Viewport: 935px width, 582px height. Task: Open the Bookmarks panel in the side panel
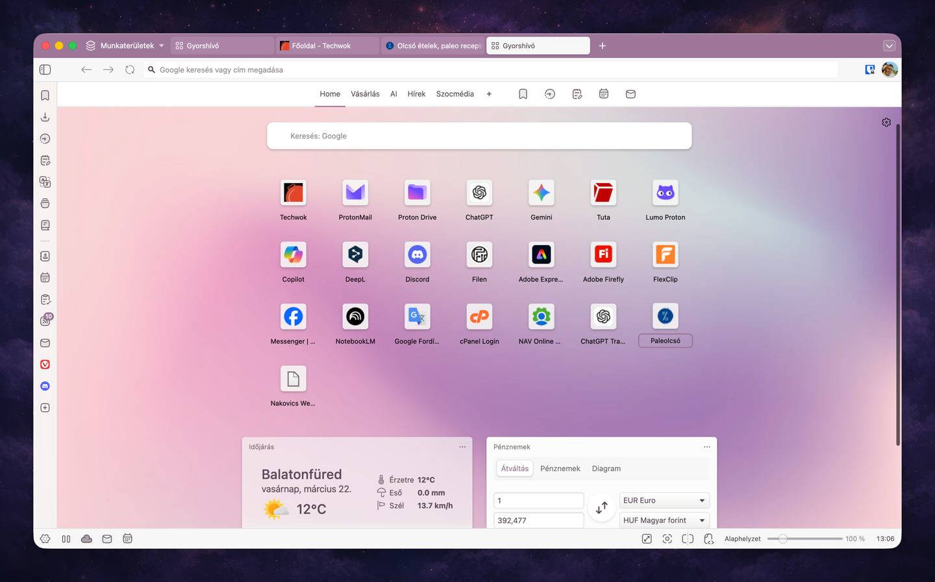[x=45, y=95]
